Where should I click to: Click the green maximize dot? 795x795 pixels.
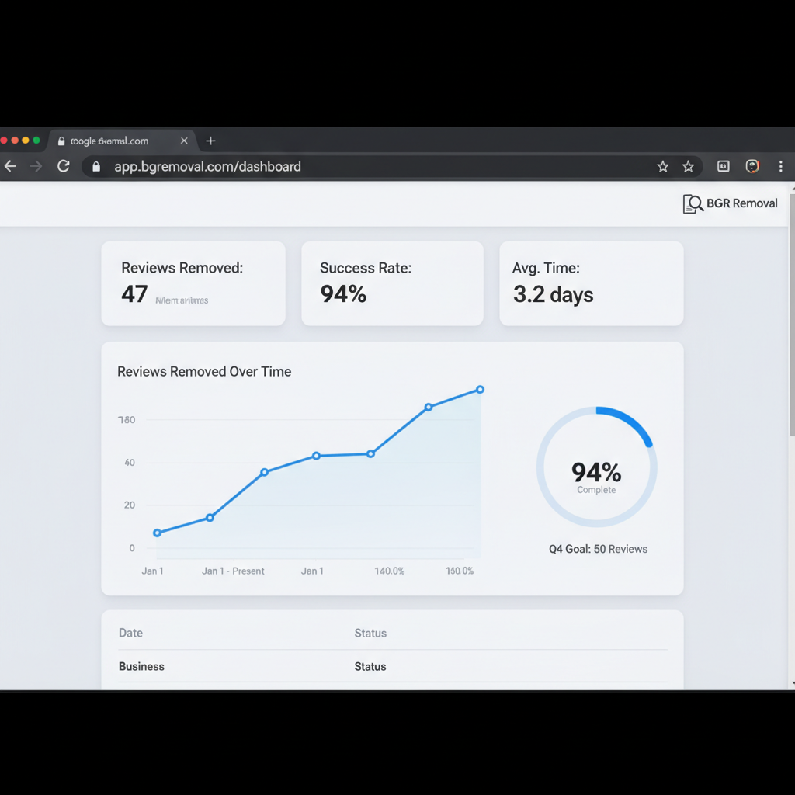(36, 141)
